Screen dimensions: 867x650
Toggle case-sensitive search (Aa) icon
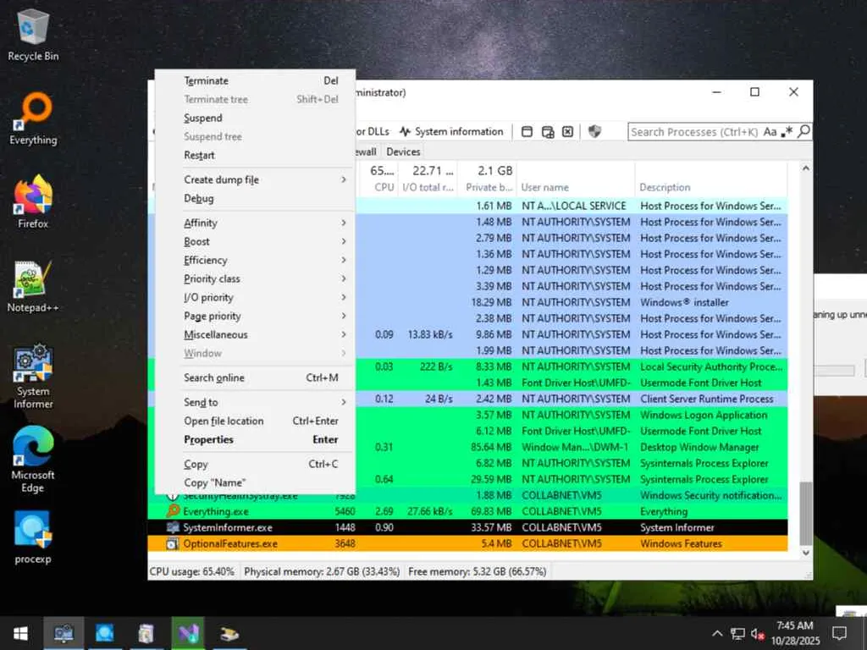point(770,131)
